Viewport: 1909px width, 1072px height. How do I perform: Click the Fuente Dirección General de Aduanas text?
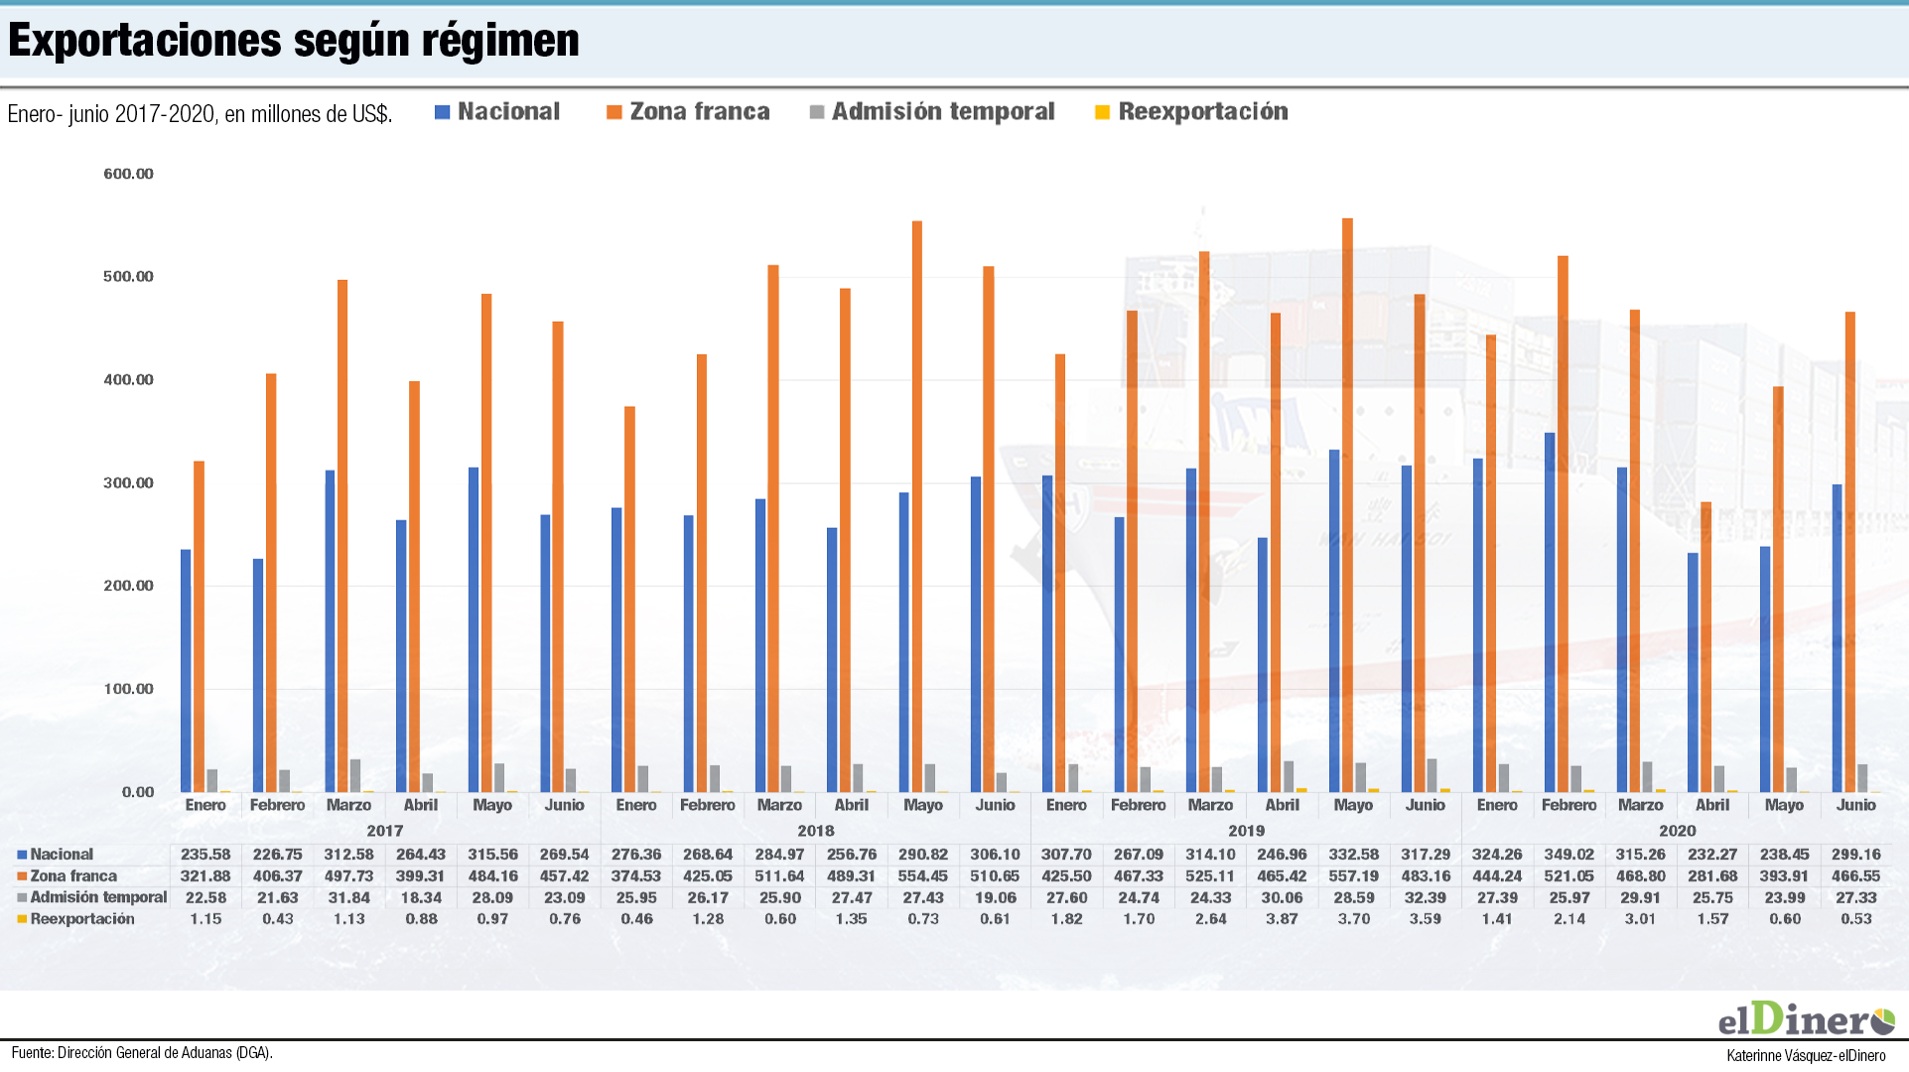point(142,1053)
